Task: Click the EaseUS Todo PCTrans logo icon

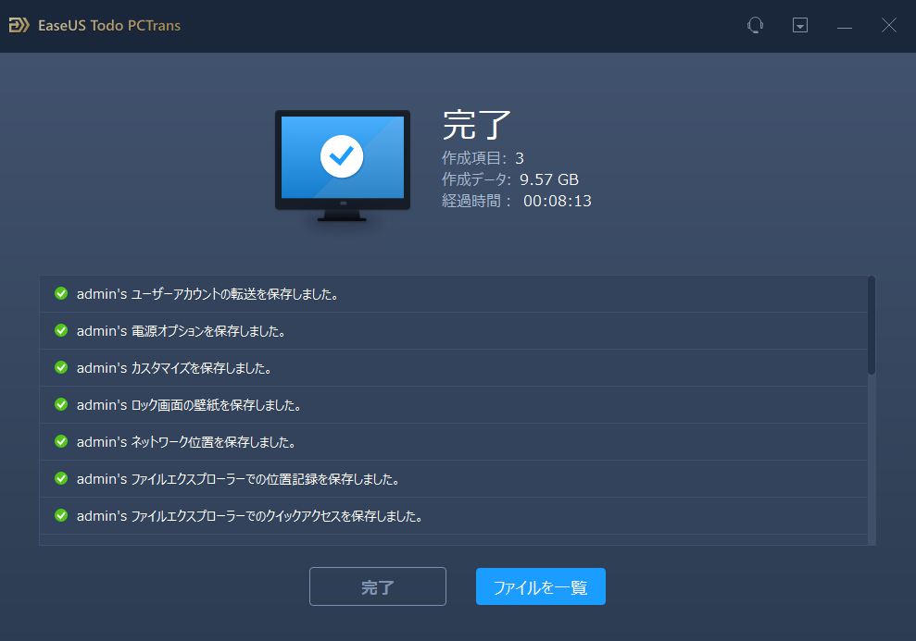Action: [x=19, y=25]
